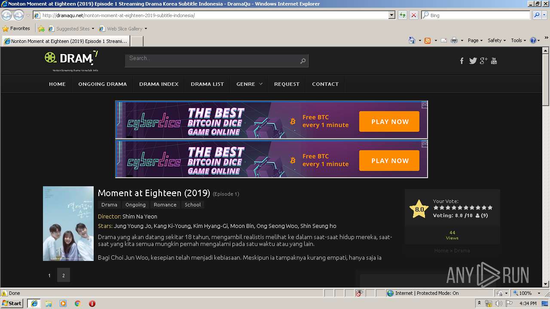The height and width of the screenshot is (309, 550).
Task: Open the DramaQu YouTube icon
Action: 494,61
